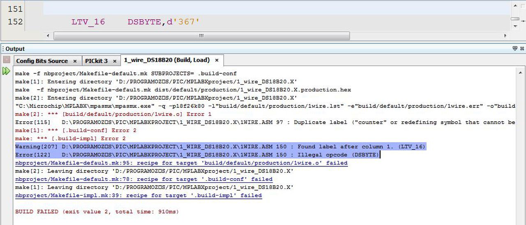Click the make[2] 1wire.o Error 1 line

[113, 114]
